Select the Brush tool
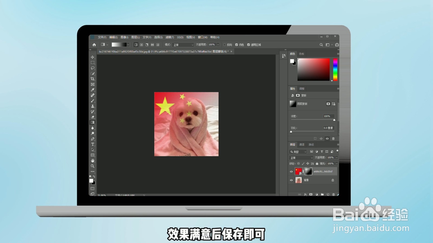The image size is (433, 243). point(93,101)
